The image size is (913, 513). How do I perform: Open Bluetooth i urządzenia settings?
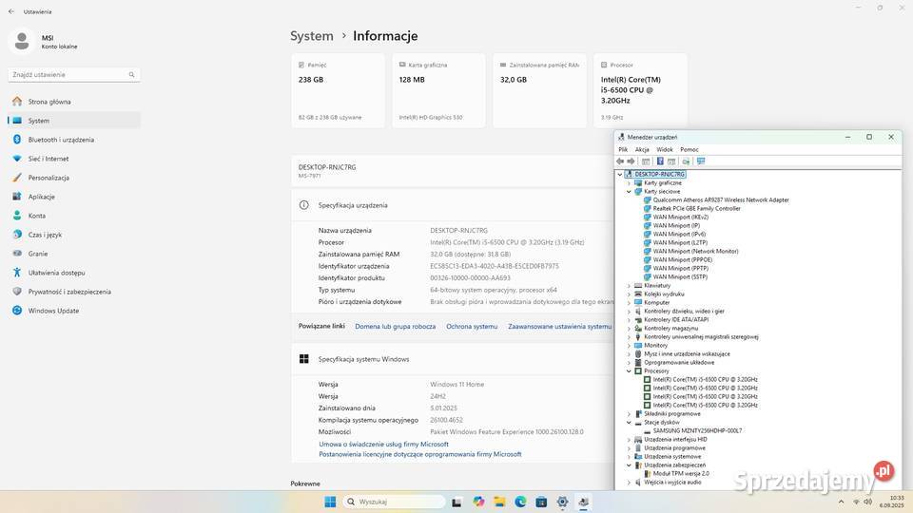coord(74,140)
